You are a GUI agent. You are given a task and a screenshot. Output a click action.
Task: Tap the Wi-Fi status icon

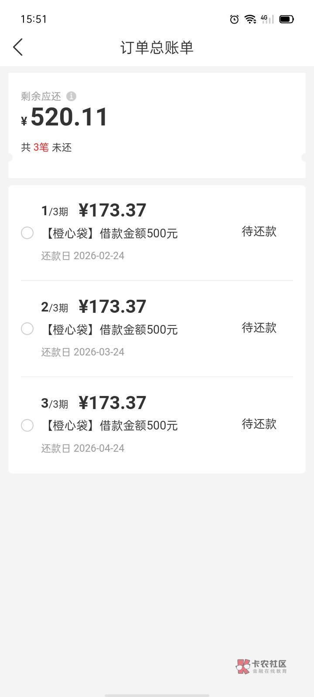250,19
